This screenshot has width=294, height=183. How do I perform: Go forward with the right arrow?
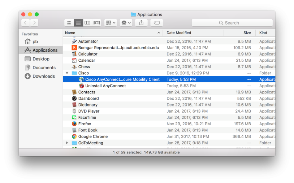[34, 23]
